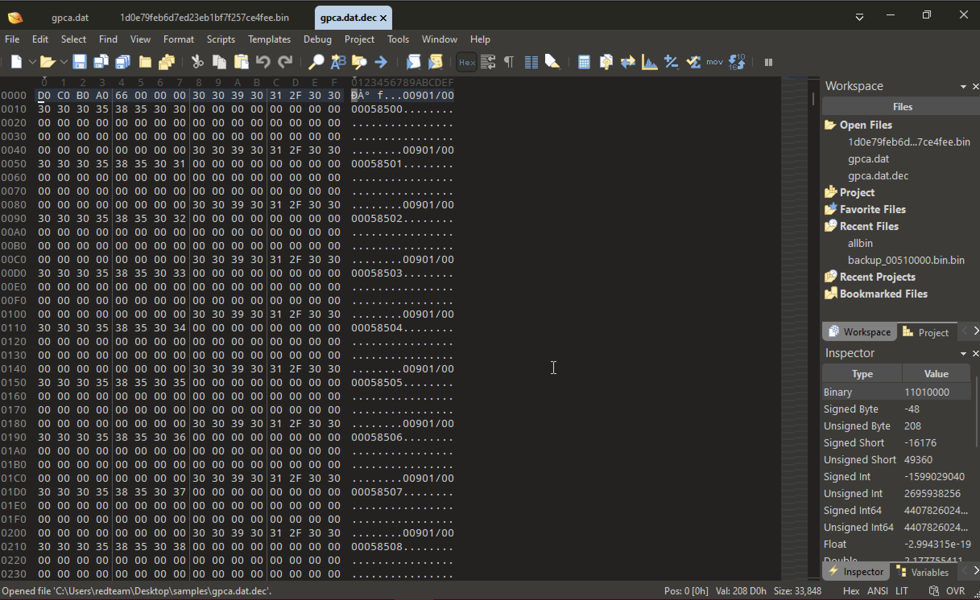Open the Templates menu
Image resolution: width=980 pixels, height=600 pixels.
click(269, 39)
